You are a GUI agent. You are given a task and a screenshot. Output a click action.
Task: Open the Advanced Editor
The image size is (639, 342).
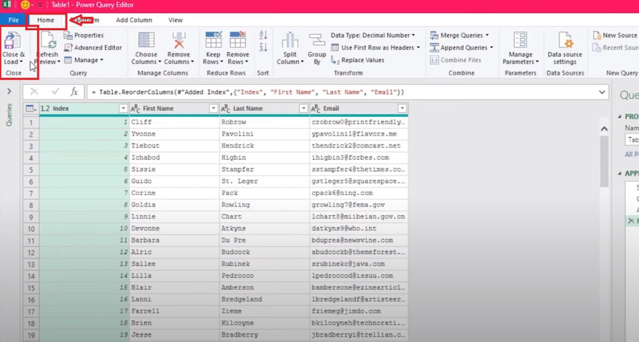click(x=93, y=47)
